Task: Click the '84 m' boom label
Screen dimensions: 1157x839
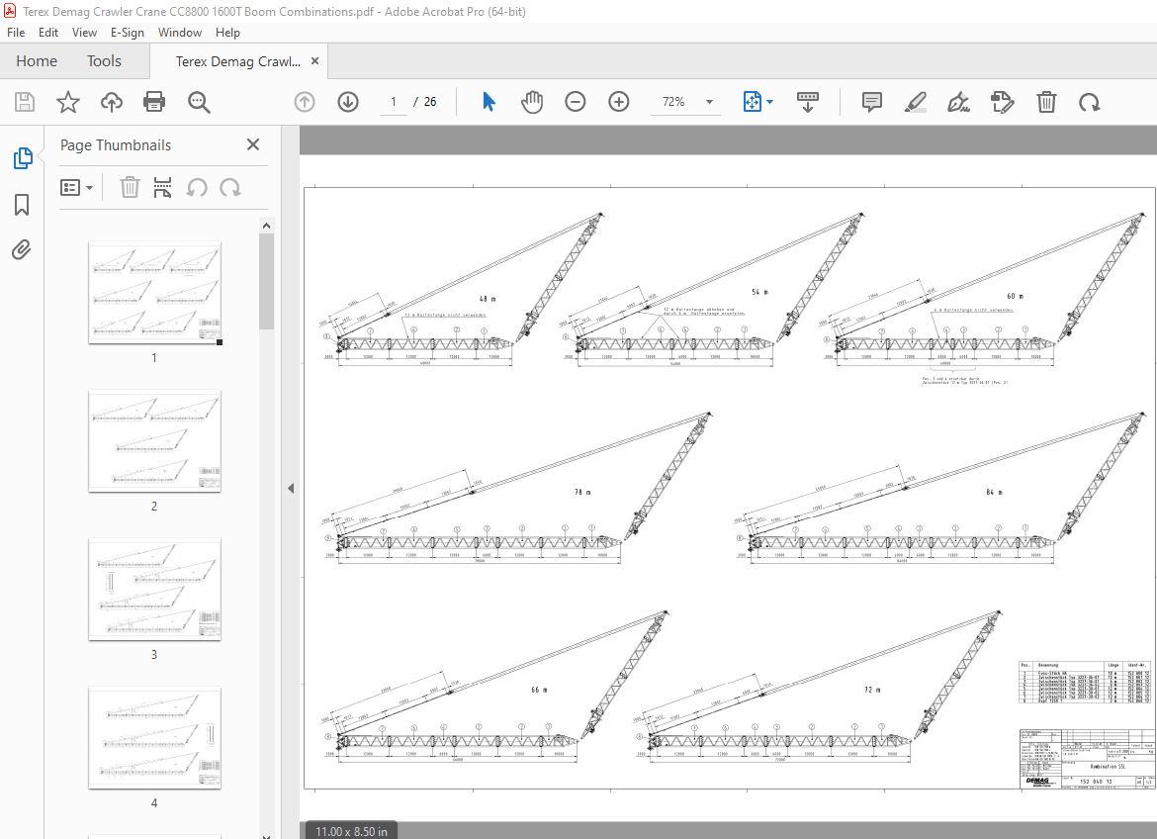Action: tap(994, 492)
